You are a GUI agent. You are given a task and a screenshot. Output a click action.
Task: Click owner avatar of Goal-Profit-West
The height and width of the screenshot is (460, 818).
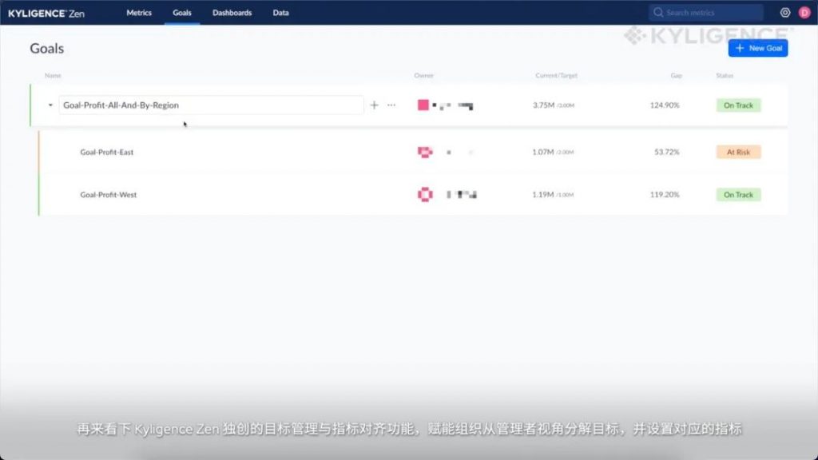pos(425,195)
